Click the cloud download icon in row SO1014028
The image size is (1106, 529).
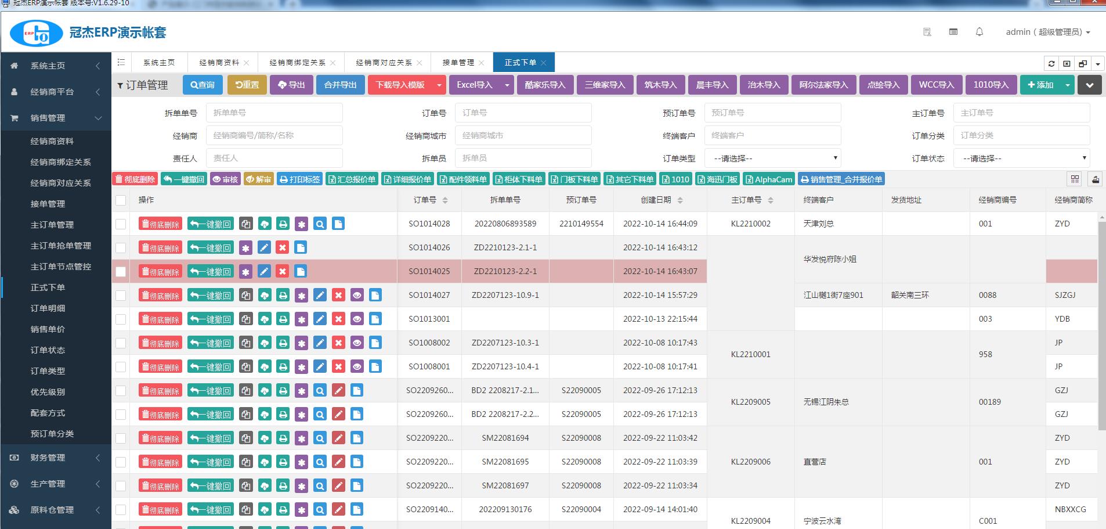[x=265, y=224]
